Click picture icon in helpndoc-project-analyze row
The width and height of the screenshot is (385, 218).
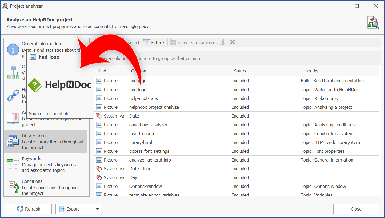point(99,107)
